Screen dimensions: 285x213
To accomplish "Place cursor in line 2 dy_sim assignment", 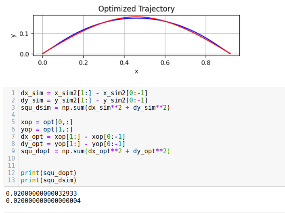I will (84, 100).
